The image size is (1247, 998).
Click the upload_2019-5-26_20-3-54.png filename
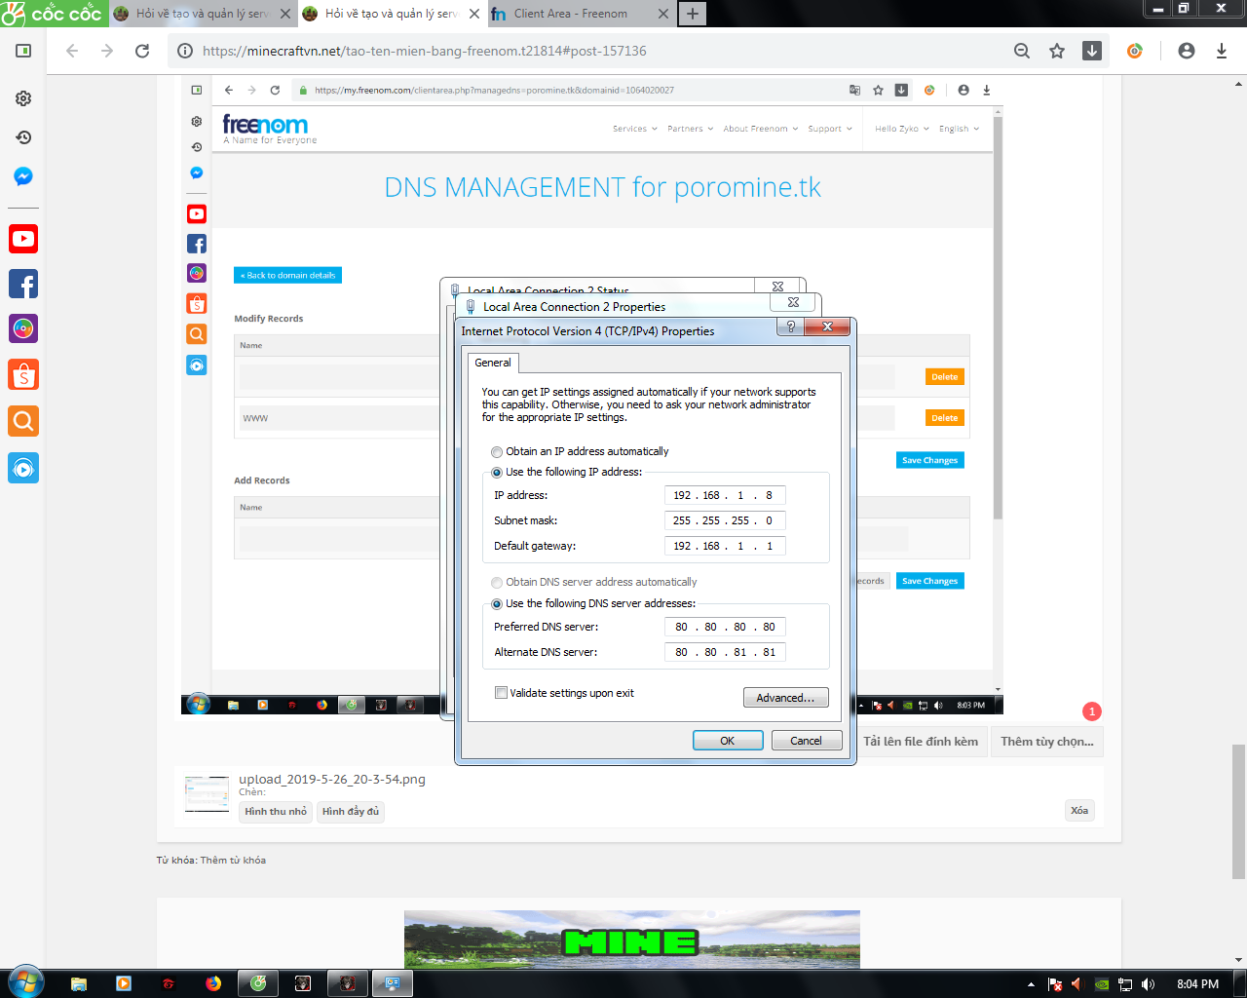pos(332,779)
